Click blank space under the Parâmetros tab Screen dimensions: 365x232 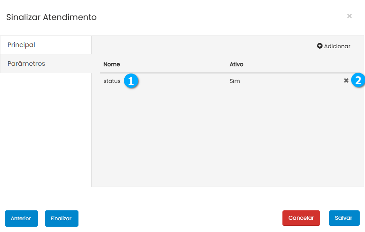[x=45, y=131]
